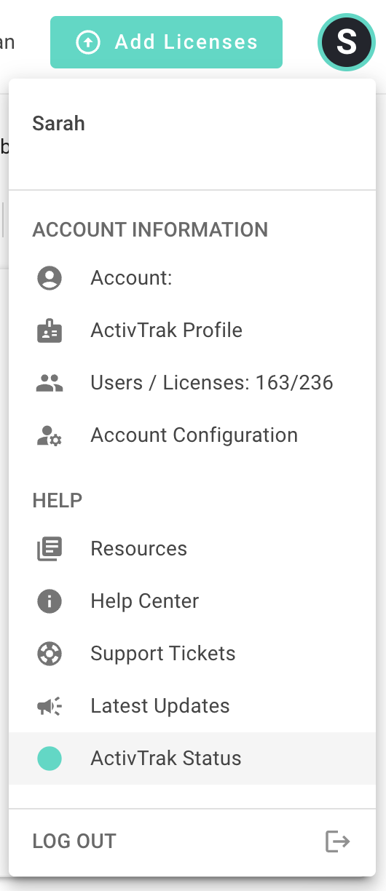Image resolution: width=386 pixels, height=891 pixels.
Task: Click the upload arrow icon in Add Licenses
Action: pos(87,42)
